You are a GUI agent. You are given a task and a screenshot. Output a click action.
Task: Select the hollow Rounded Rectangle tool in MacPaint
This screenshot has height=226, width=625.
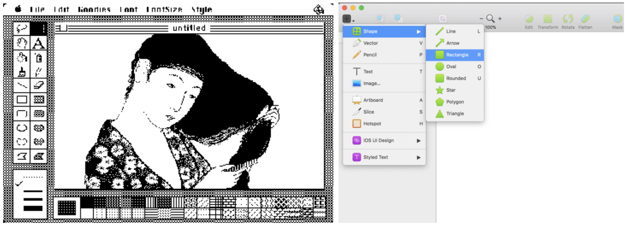(22, 114)
